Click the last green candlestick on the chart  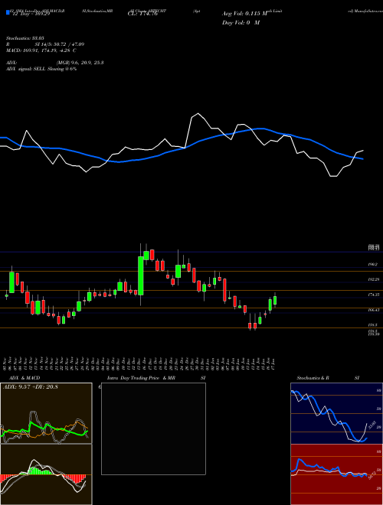pyautogui.click(x=275, y=300)
